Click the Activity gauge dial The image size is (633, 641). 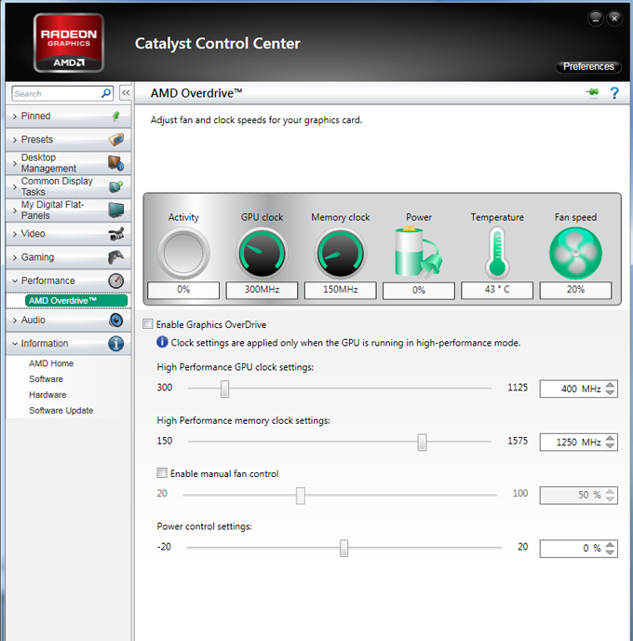[x=183, y=253]
